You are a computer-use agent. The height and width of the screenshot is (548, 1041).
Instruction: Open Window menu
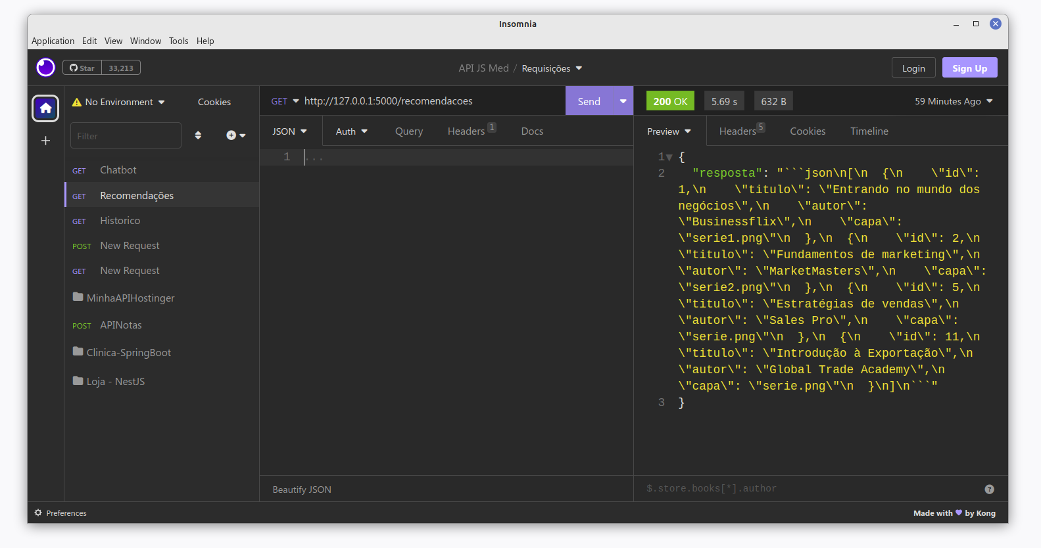pos(145,41)
